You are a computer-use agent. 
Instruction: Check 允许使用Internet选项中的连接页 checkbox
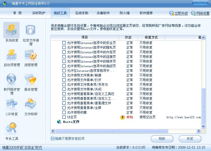[64, 57]
